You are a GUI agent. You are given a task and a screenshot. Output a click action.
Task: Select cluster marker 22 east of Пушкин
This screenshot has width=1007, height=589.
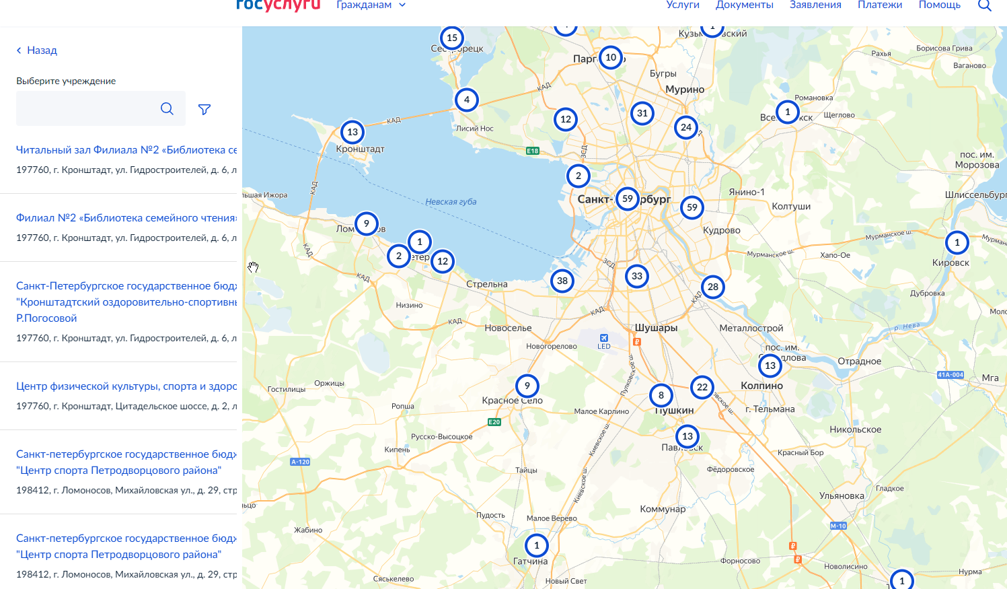(x=702, y=387)
